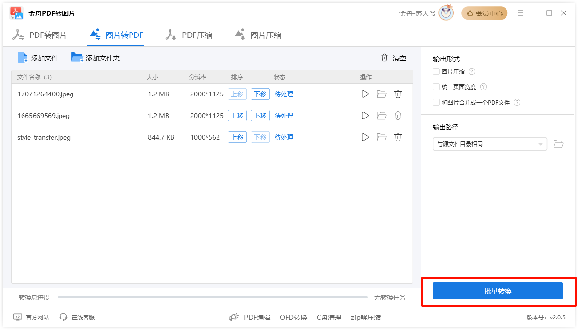The height and width of the screenshot is (330, 578).
Task: Toggle the 统一页面宽度 checkbox
Action: [436, 87]
